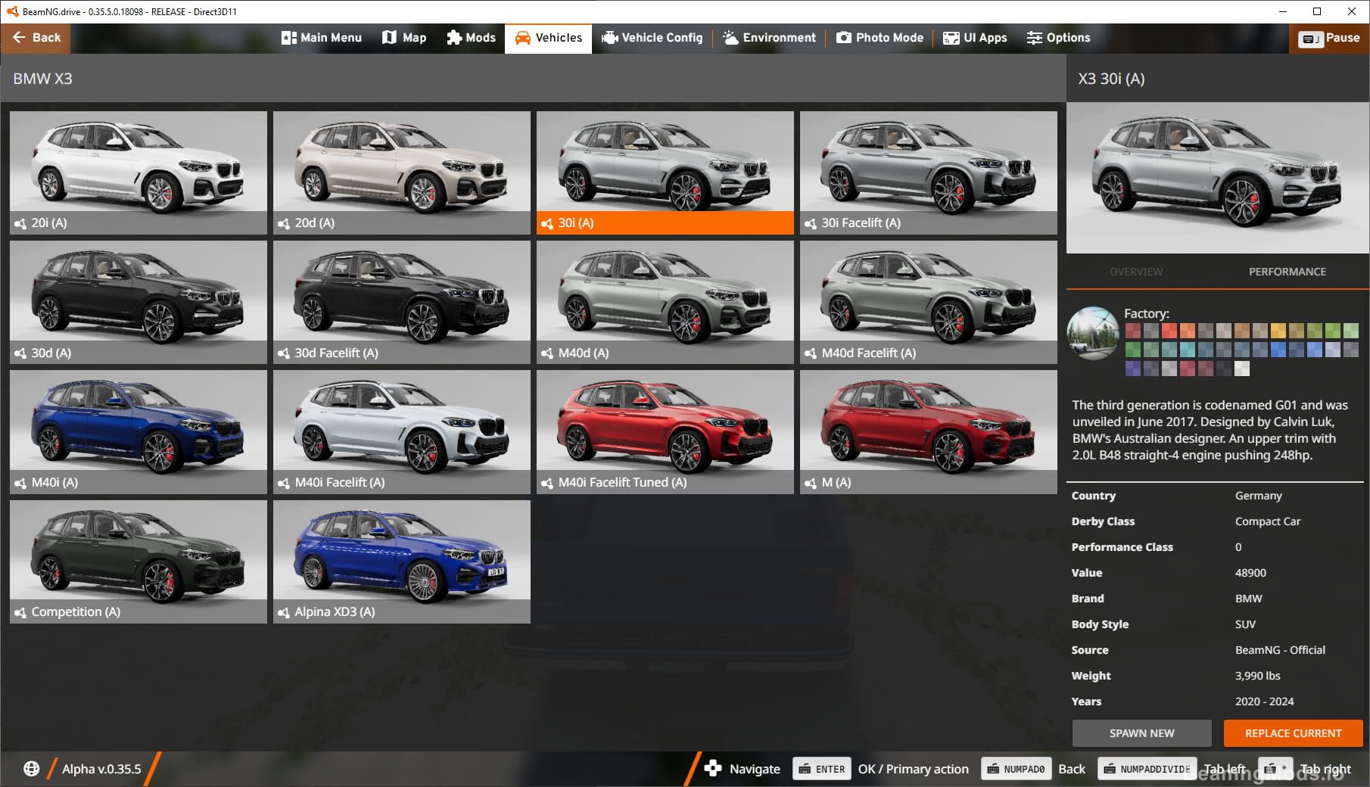Viewport: 1370px width, 787px height.
Task: Click the OK / Primary action hint label
Action: coord(913,769)
